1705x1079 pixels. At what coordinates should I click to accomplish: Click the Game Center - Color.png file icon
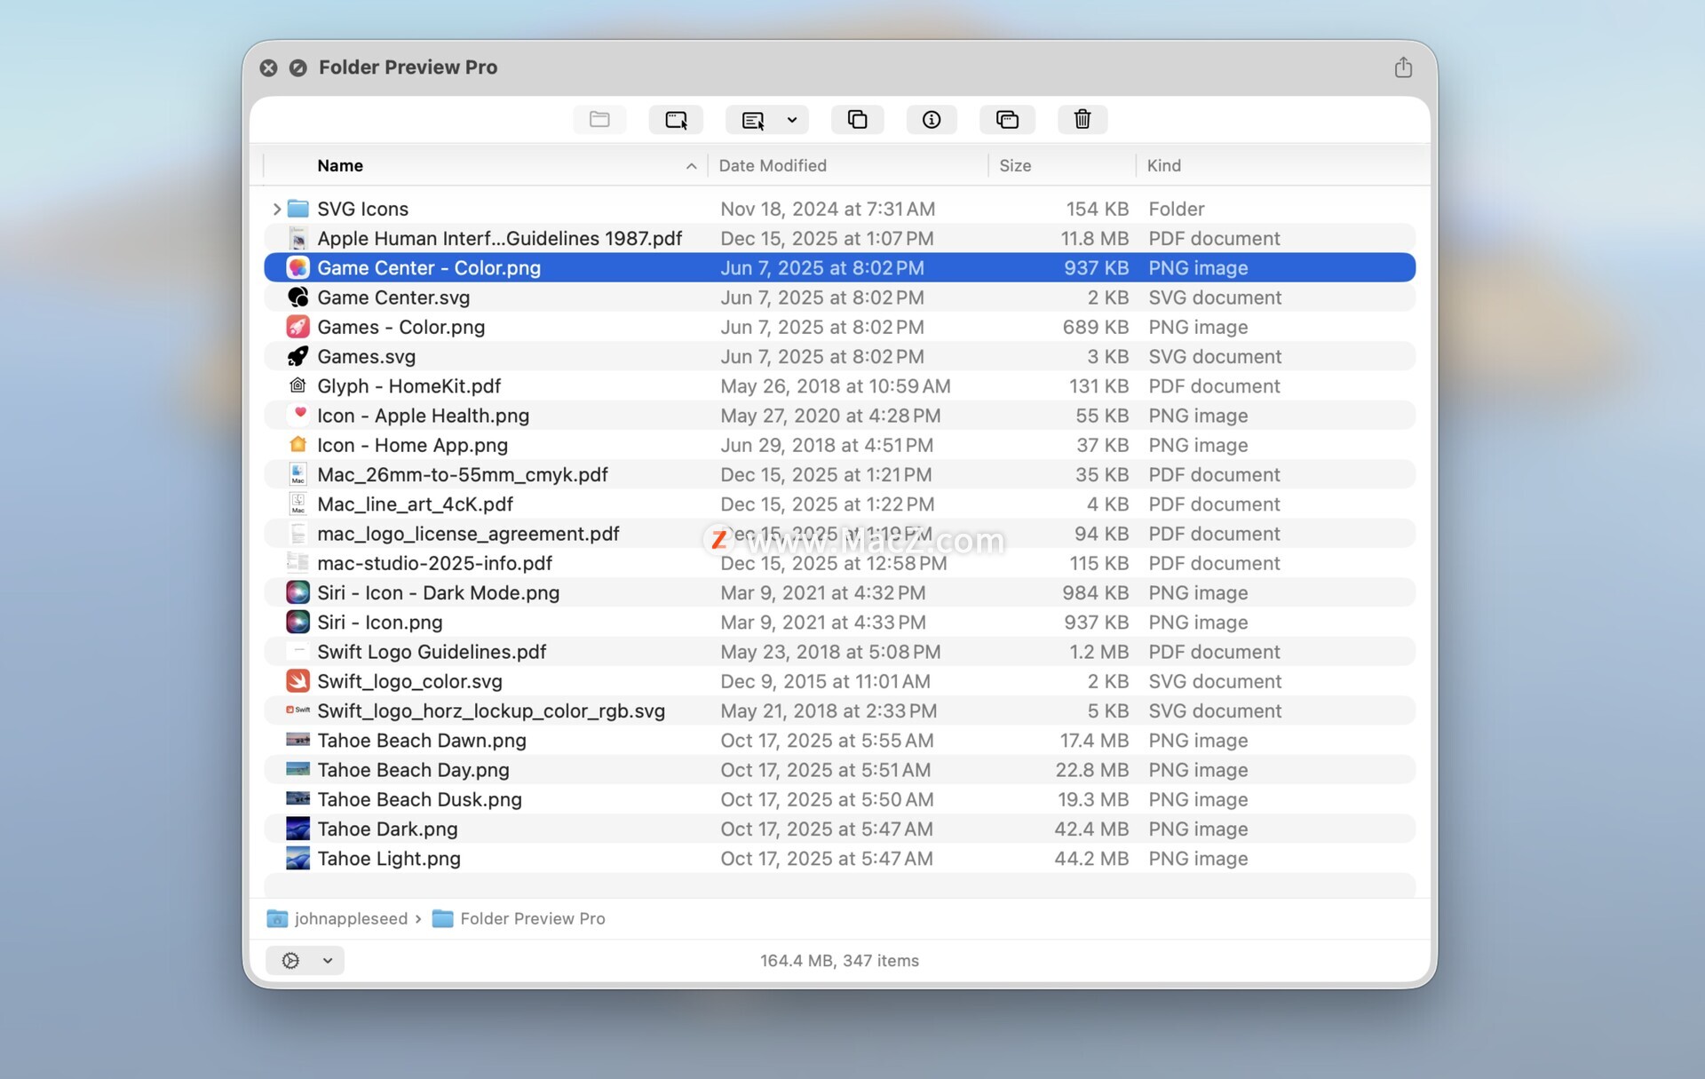click(x=298, y=267)
